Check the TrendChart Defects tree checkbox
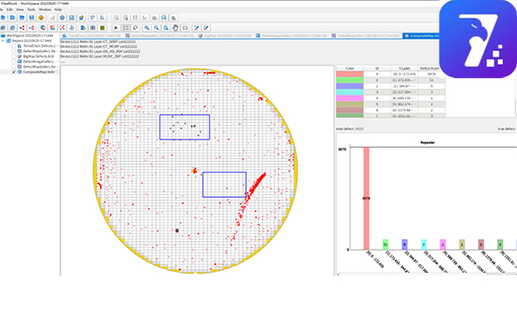 pos(14,46)
